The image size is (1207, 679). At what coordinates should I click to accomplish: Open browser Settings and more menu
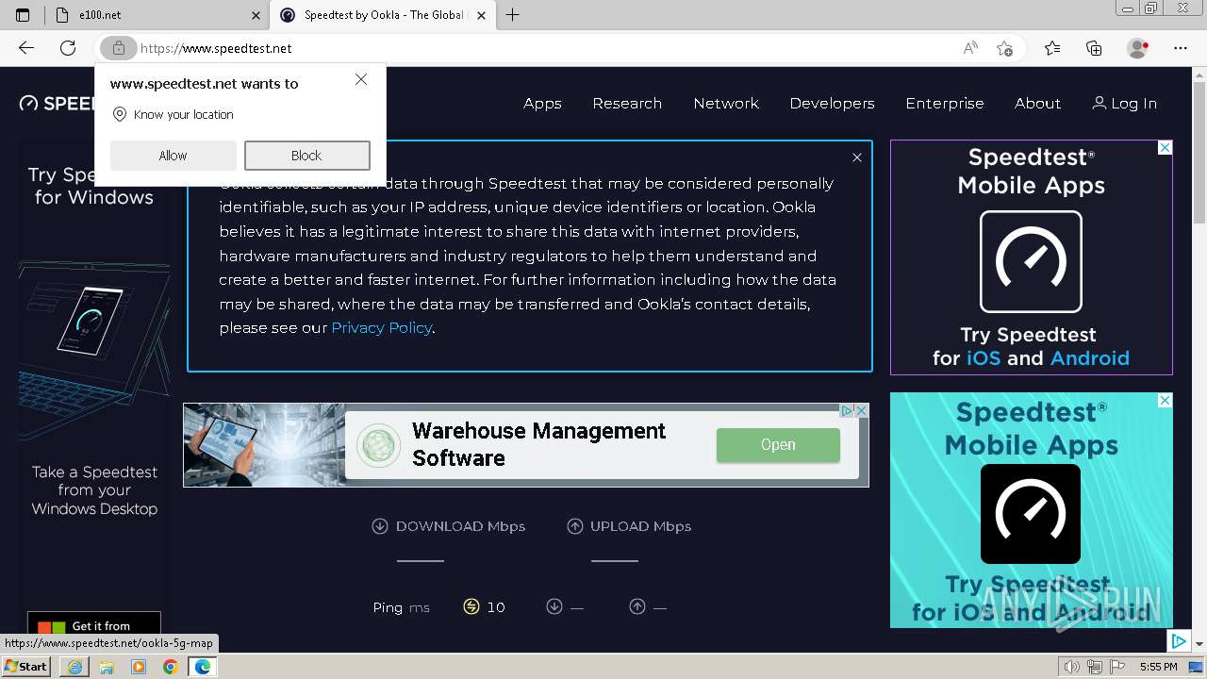click(1181, 48)
